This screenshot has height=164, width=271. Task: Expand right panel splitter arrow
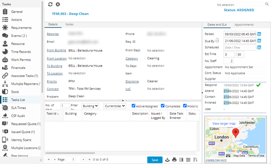point(202,93)
